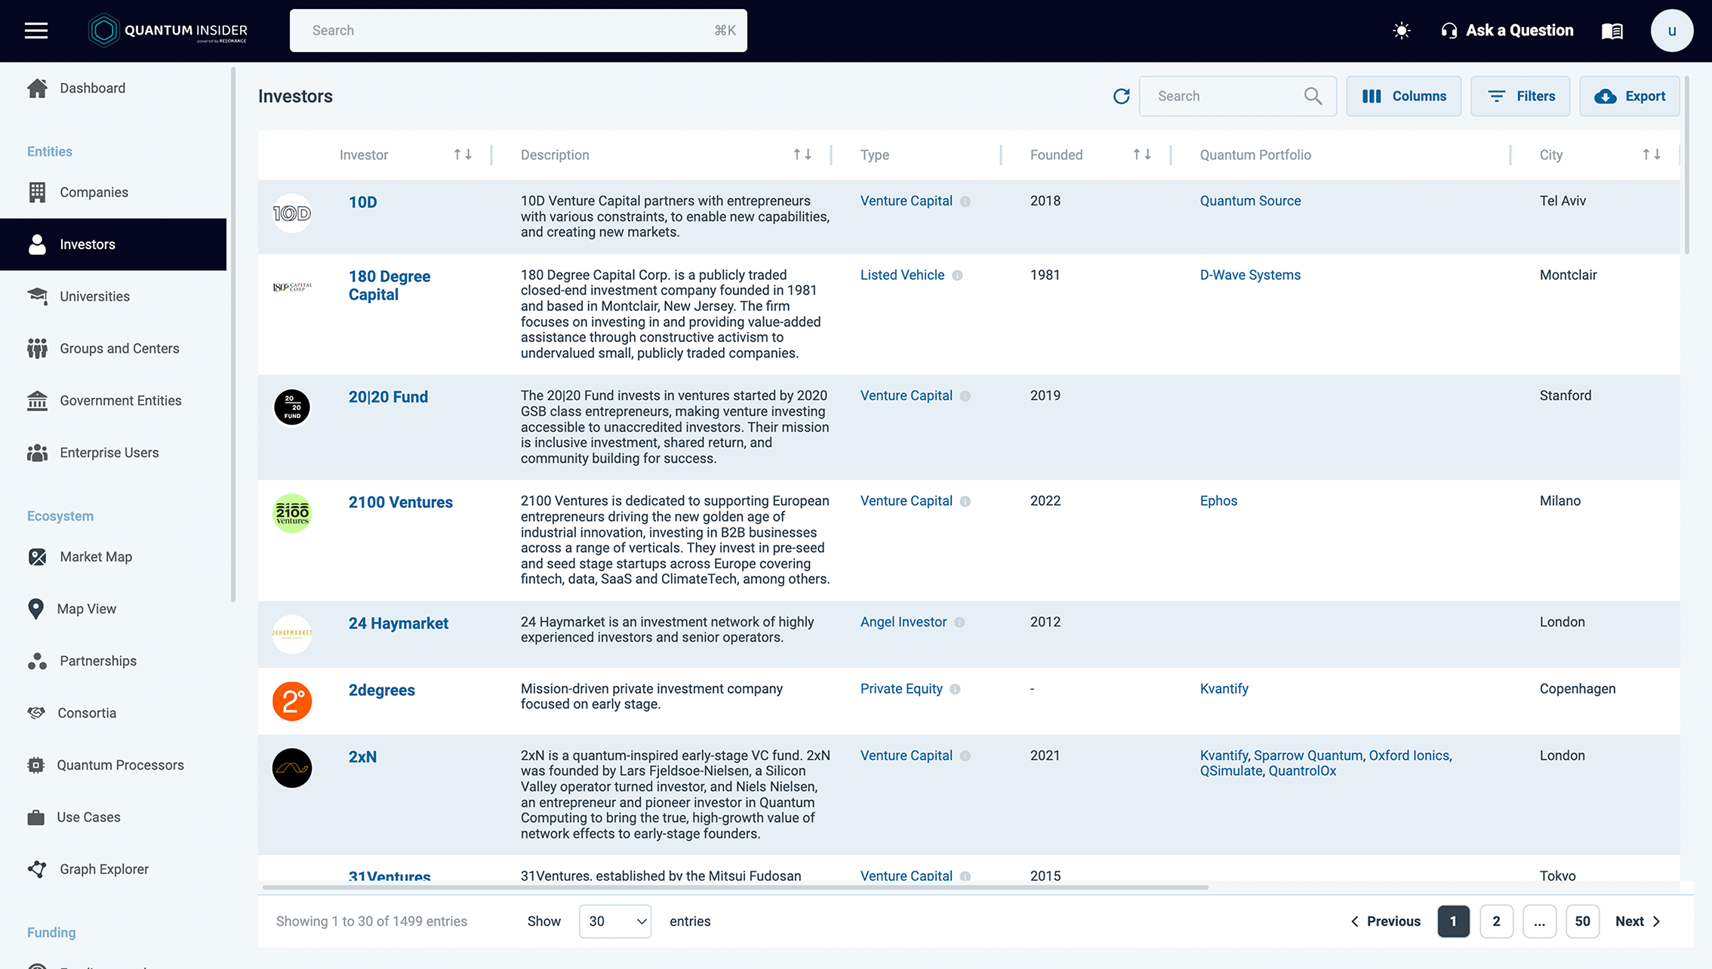Click the pagination ellipsis button

(x=1539, y=921)
